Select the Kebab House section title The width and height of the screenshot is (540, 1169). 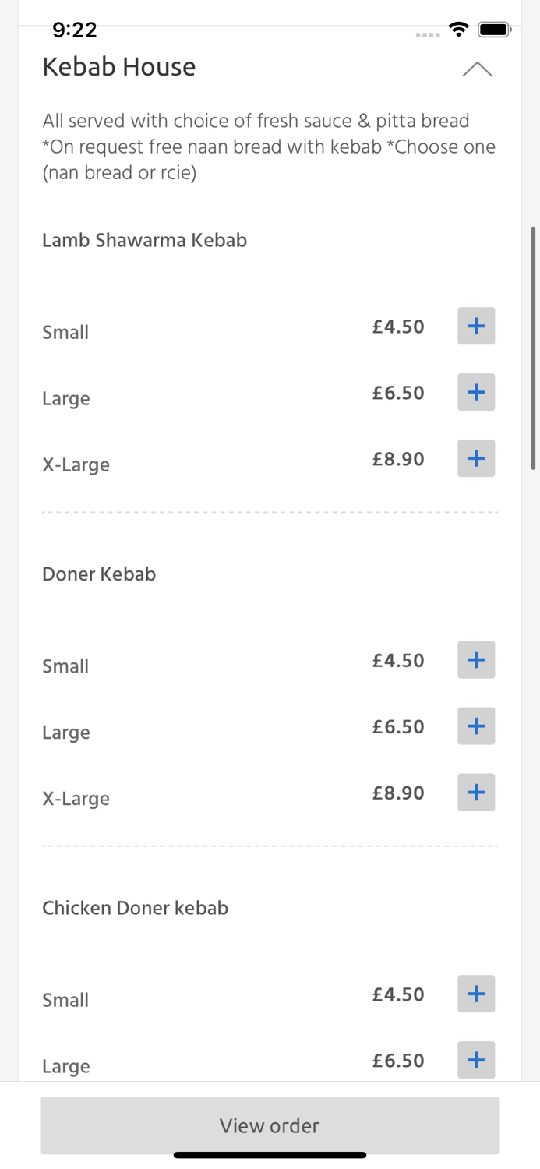tap(118, 67)
